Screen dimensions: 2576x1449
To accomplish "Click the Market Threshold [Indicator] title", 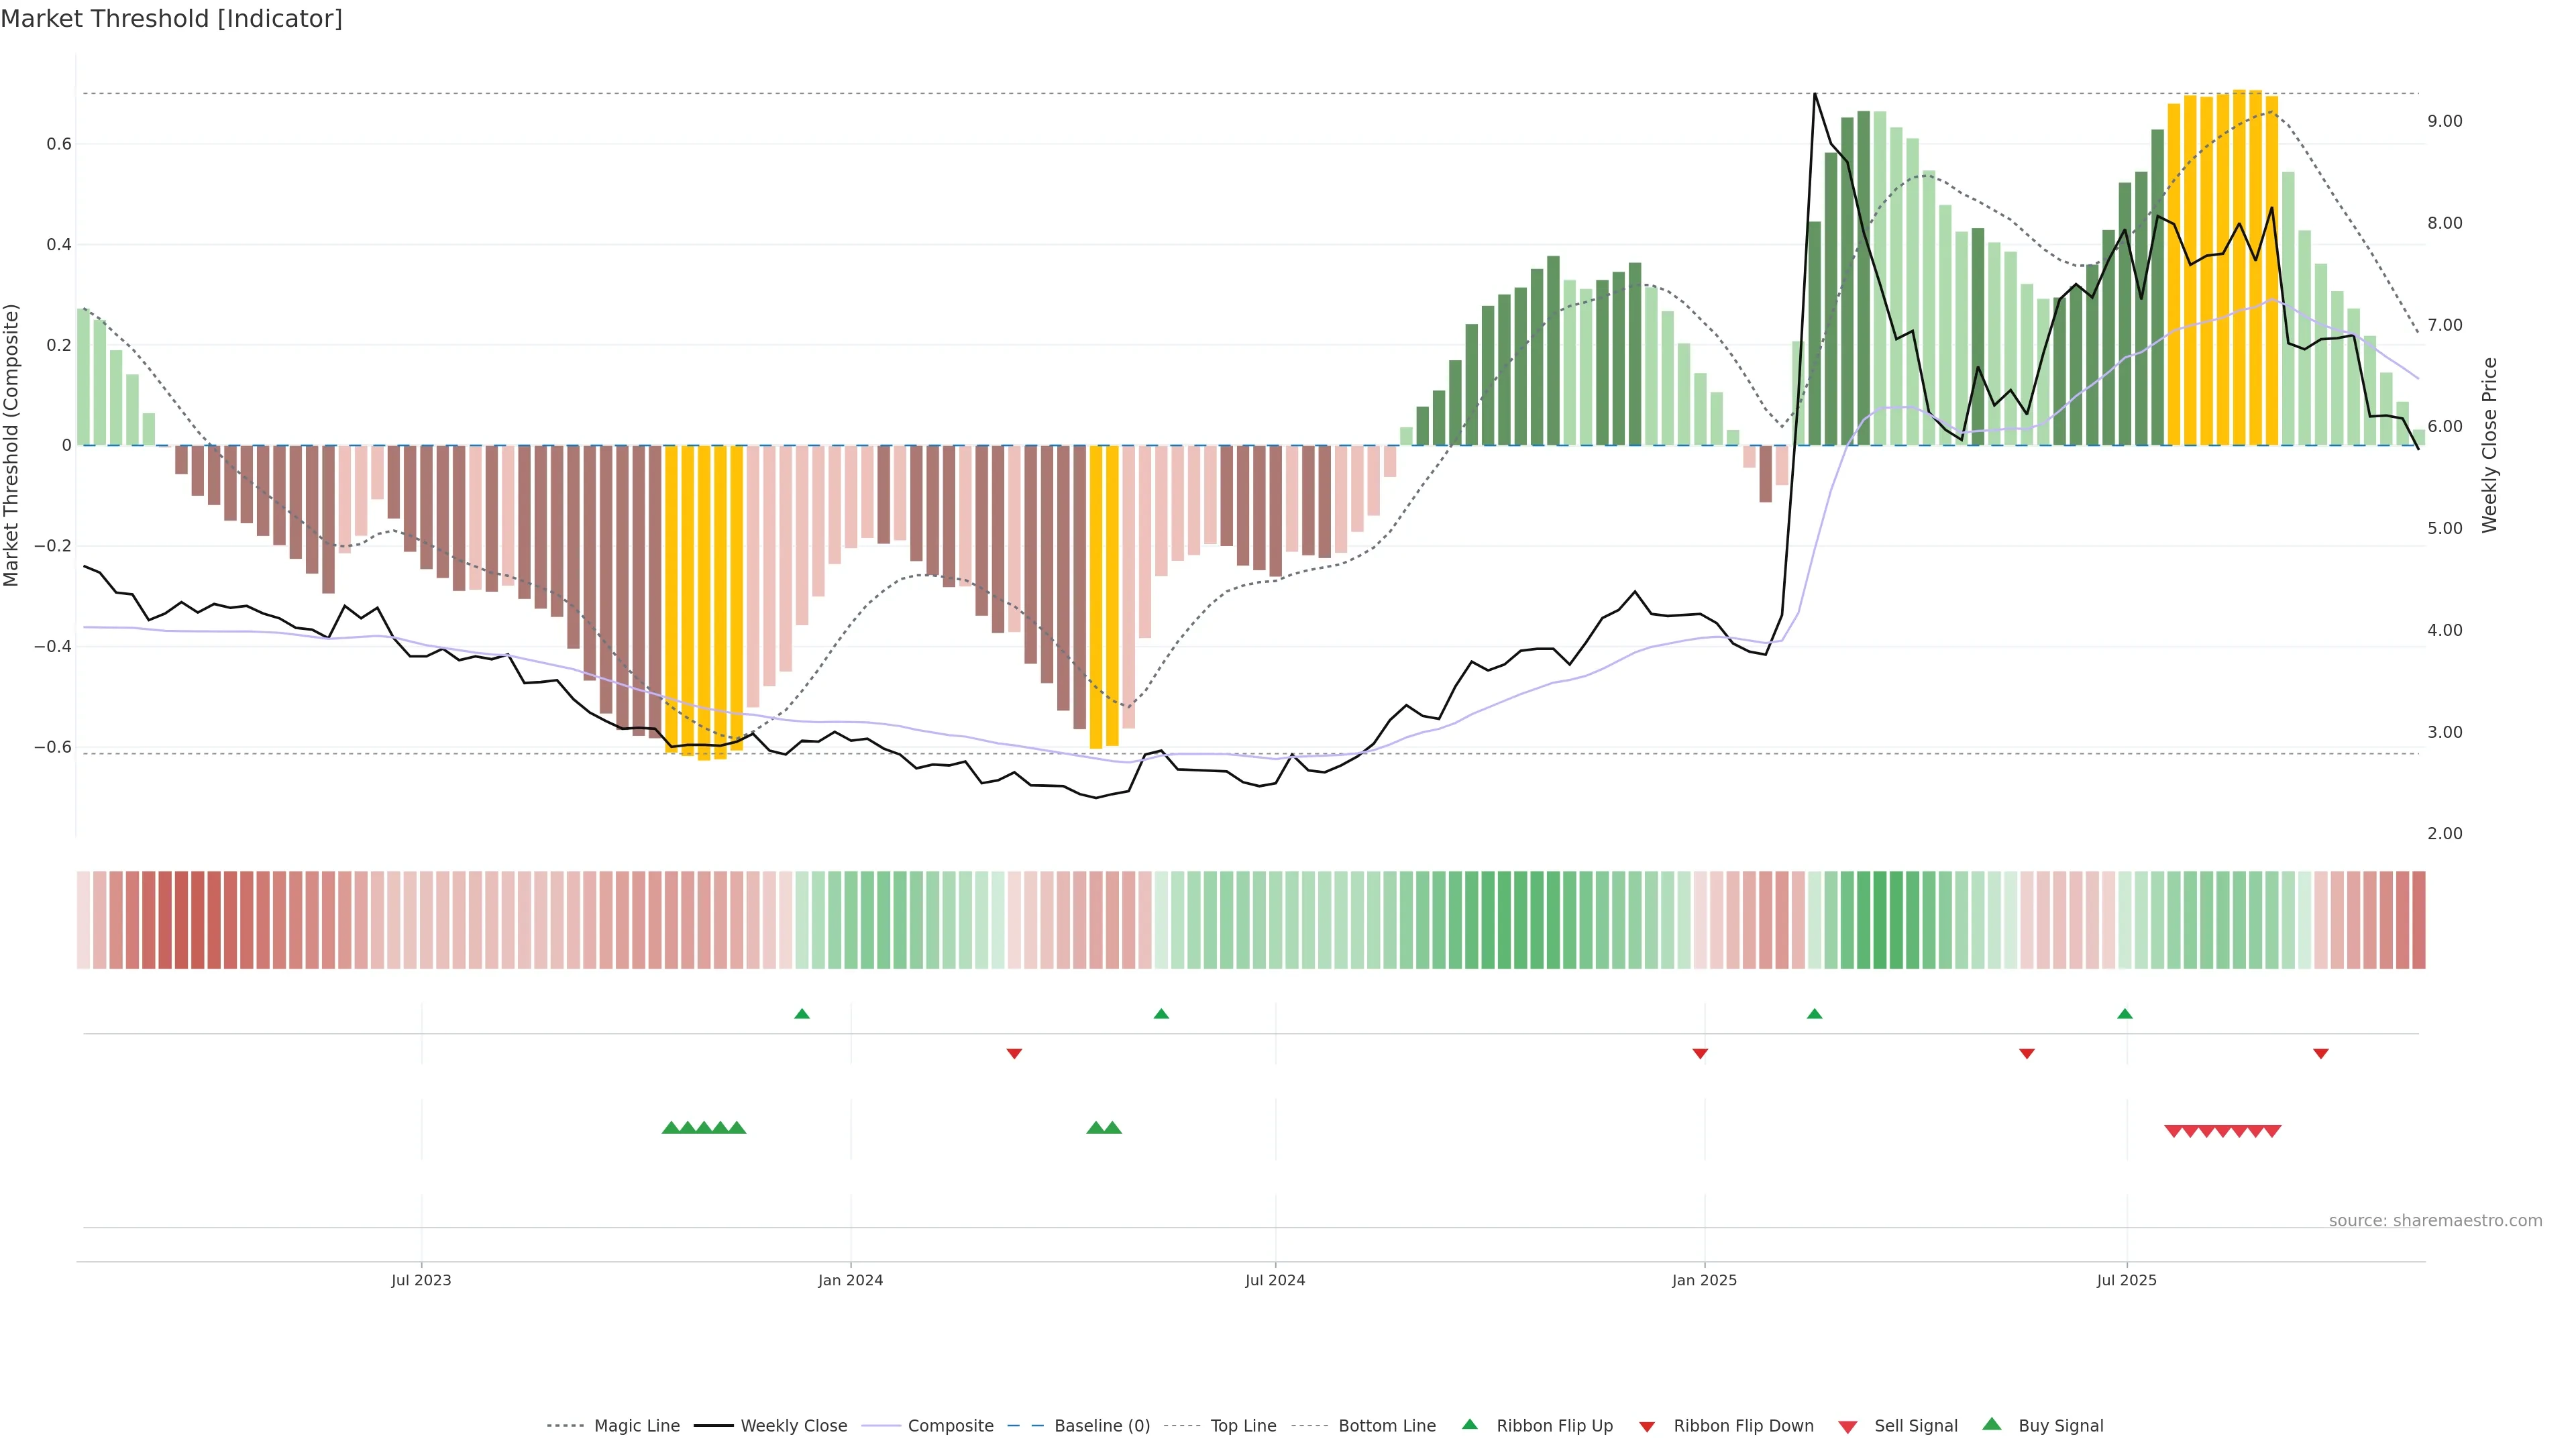I will 171,19.
